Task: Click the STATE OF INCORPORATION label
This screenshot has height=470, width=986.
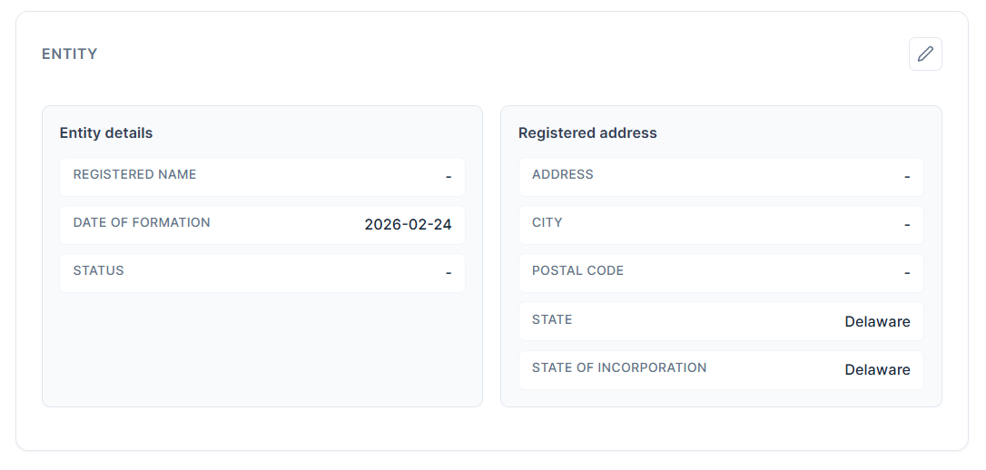Action: point(619,368)
